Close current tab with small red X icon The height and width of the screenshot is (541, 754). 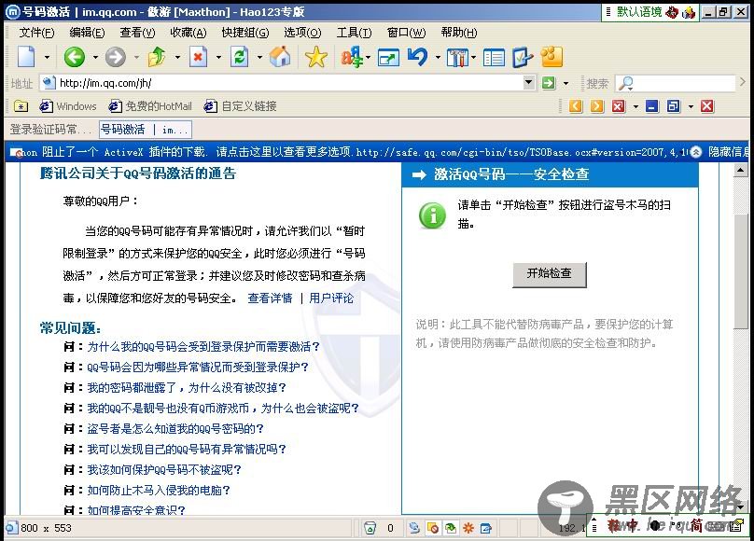[619, 106]
